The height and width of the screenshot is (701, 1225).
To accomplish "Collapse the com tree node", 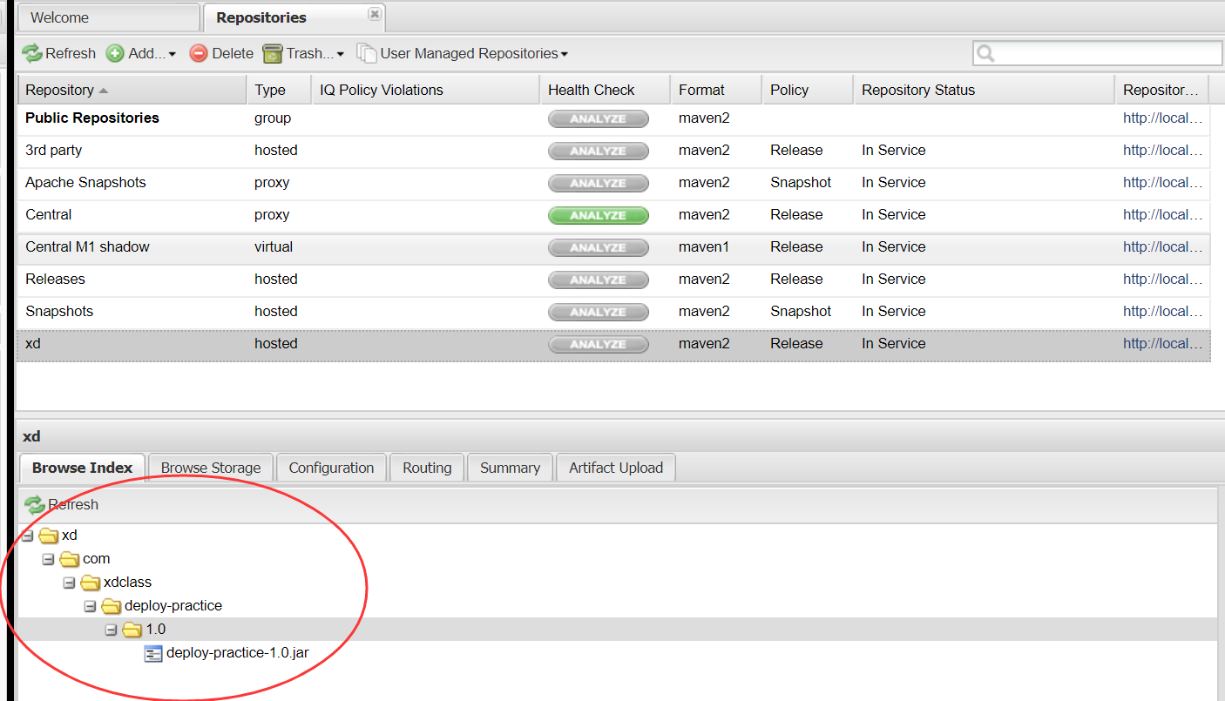I will (x=48, y=559).
